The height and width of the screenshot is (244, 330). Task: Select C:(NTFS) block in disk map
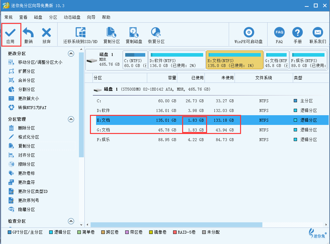[x=135, y=60]
